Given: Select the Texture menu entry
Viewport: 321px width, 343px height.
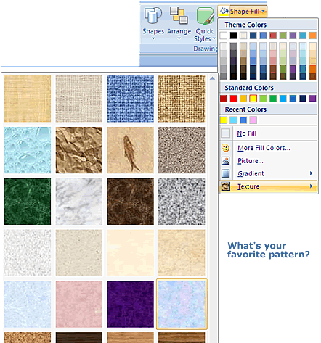Looking at the screenshot, I should [269, 186].
